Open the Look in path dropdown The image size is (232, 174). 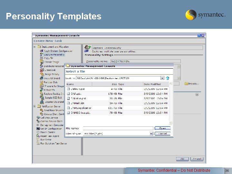coord(162,78)
